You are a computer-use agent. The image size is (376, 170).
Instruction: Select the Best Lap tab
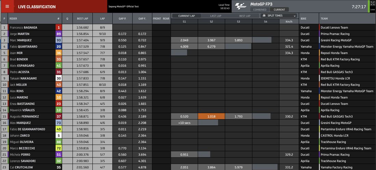[x=245, y=16]
